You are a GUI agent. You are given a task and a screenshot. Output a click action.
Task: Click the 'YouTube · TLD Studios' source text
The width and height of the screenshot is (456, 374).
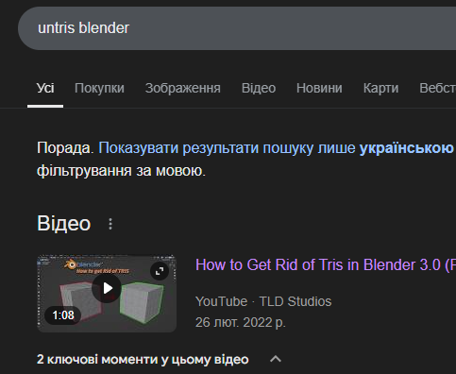tap(263, 301)
